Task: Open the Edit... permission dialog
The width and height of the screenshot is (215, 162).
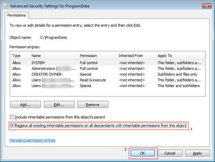Action: (x=59, y=105)
